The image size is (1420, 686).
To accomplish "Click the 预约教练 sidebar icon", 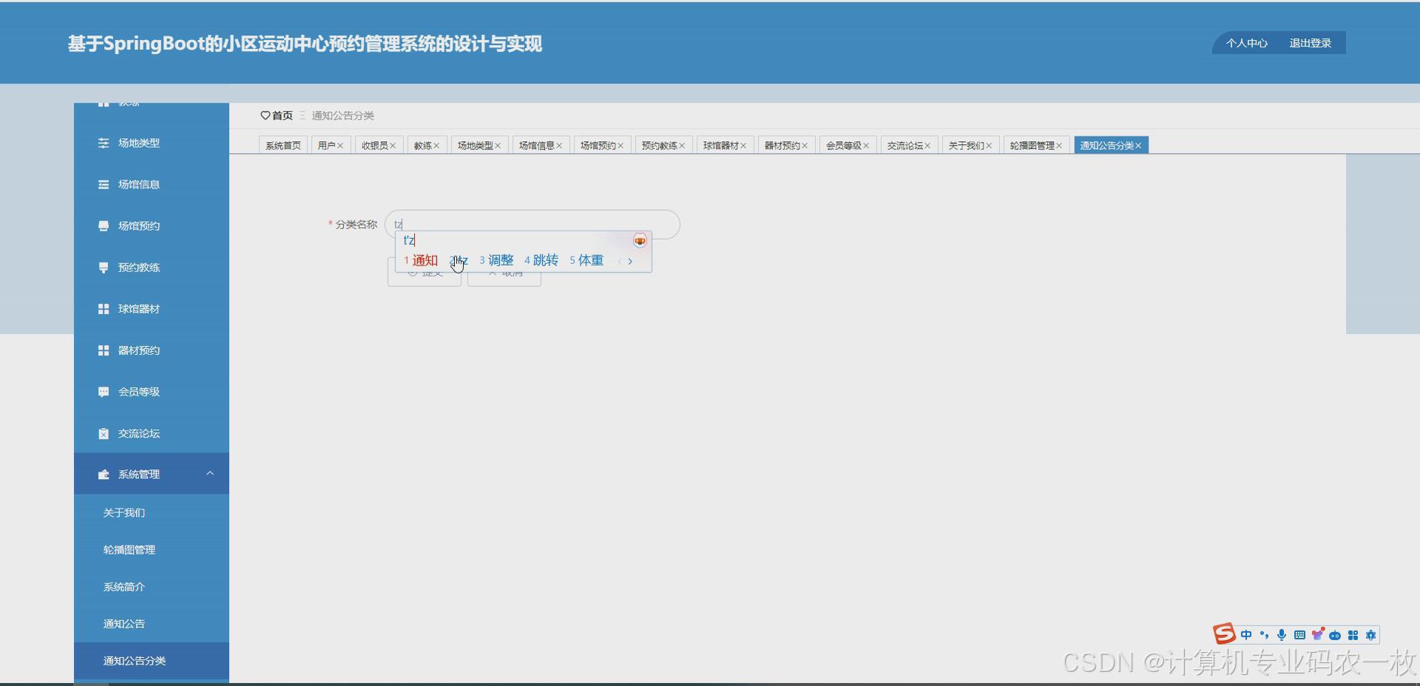I will [104, 267].
